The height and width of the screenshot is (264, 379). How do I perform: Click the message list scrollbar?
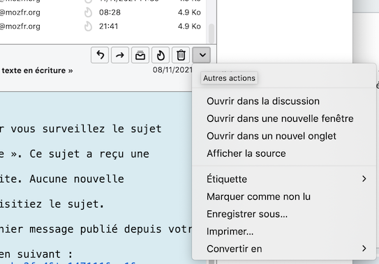point(211,33)
